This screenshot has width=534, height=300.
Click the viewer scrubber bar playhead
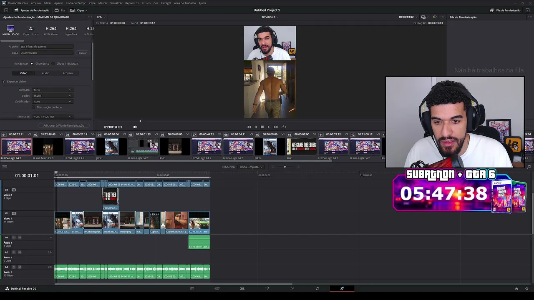pyautogui.click(x=141, y=121)
